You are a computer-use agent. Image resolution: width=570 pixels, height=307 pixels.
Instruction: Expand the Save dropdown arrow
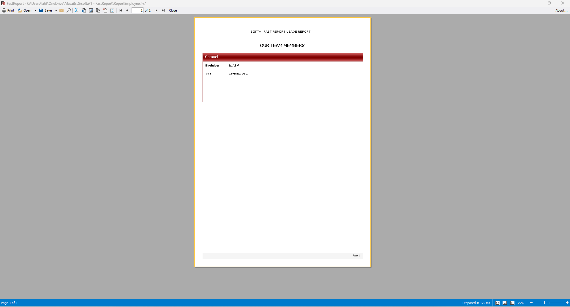point(56,10)
